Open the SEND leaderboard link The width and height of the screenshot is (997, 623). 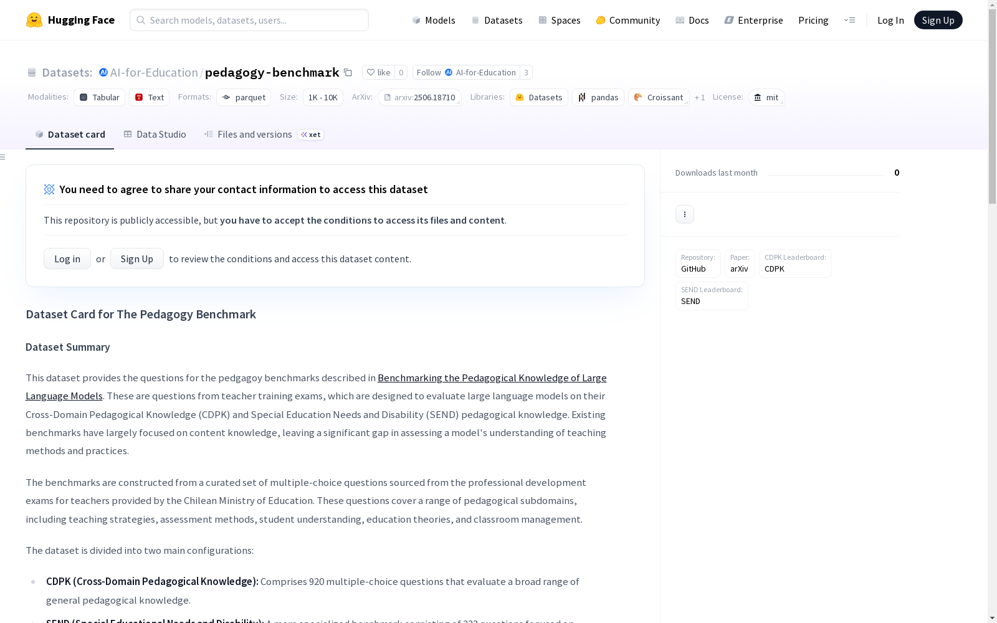(712, 296)
